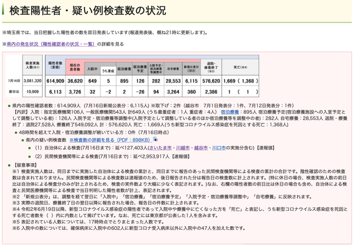
Task: Click the white うち重症 header cell
Action: tap(108, 71)
